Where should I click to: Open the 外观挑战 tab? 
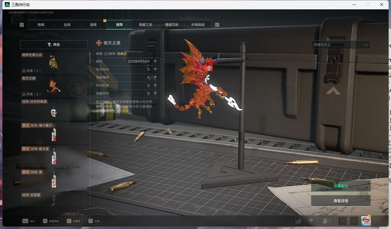[x=198, y=25]
